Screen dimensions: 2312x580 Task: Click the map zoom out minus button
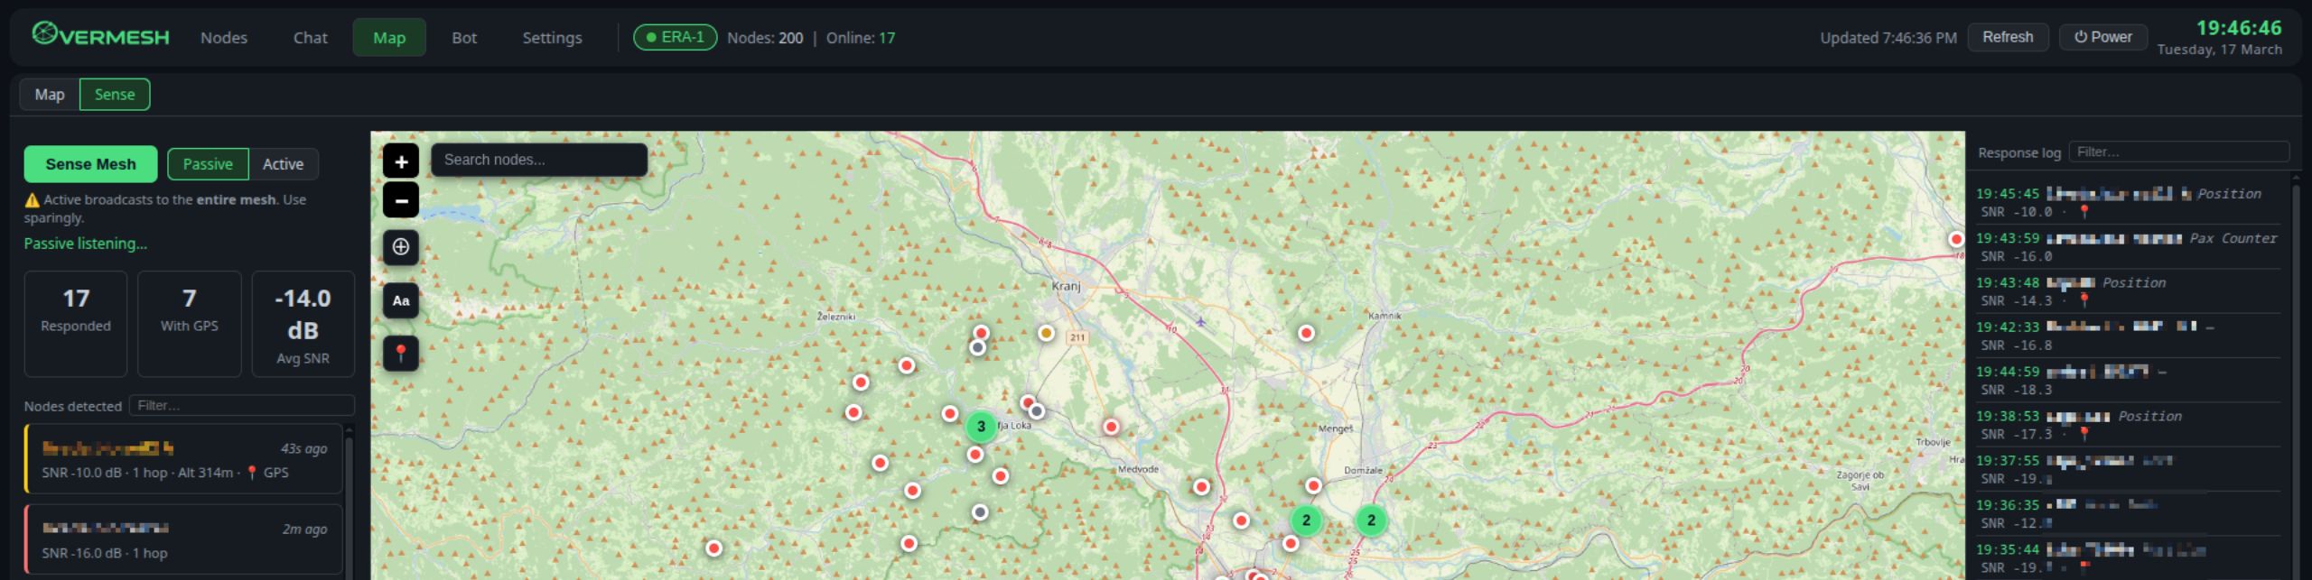(401, 200)
